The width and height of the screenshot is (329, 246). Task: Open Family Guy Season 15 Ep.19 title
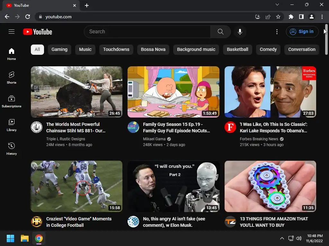click(x=176, y=127)
